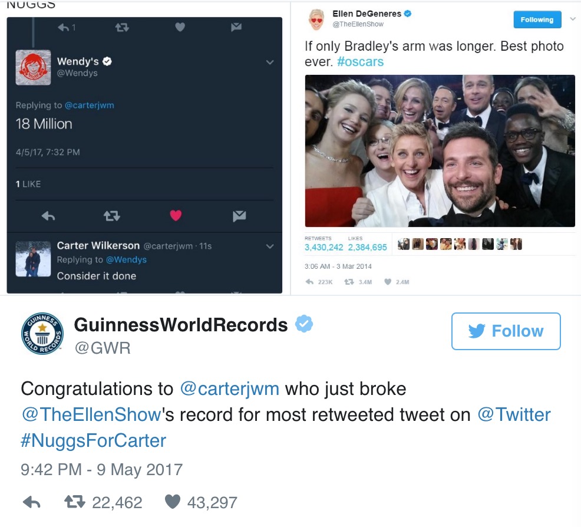This screenshot has height=527, width=581.
Task: Open the Oscars selfie photo
Action: (x=440, y=151)
